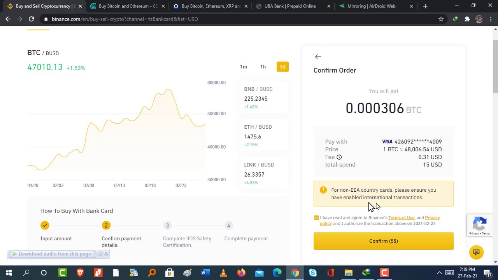Switch to Buy Bitcoin, Ethereum, XRP tab

(x=211, y=6)
